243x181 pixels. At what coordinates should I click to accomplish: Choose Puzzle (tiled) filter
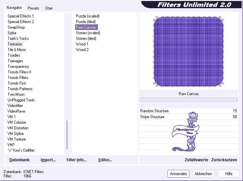pyautogui.click(x=86, y=22)
